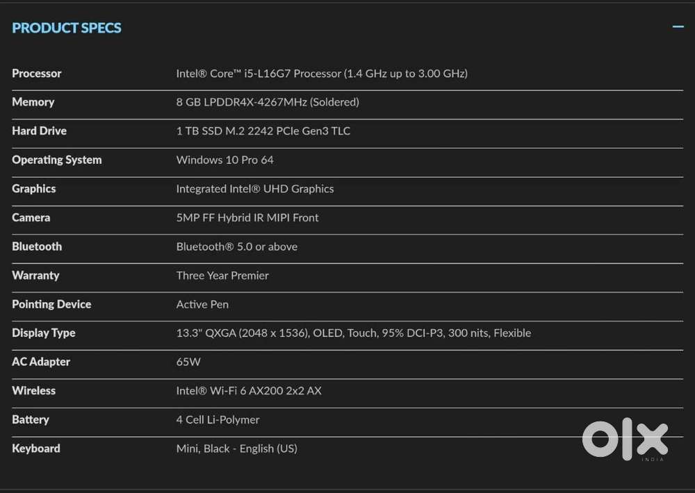
Task: Select the Memory row label
Action: click(x=33, y=102)
